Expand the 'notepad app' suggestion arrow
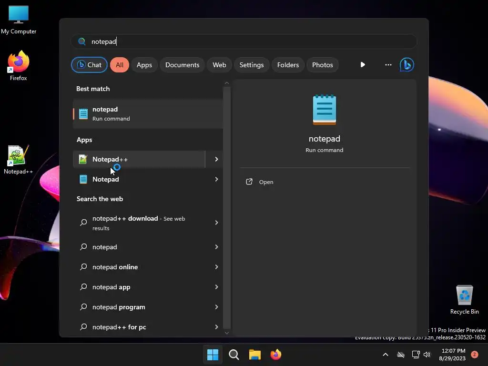488x366 pixels. [x=216, y=286]
